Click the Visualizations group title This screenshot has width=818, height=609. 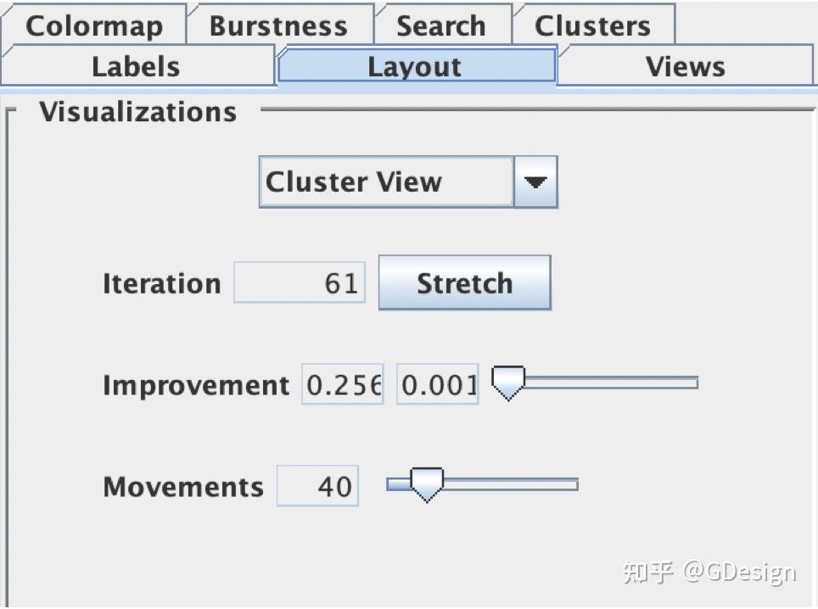137,112
